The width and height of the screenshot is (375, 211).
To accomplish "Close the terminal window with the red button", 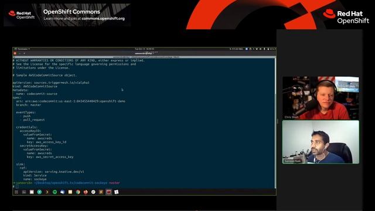I will (x=15, y=53).
